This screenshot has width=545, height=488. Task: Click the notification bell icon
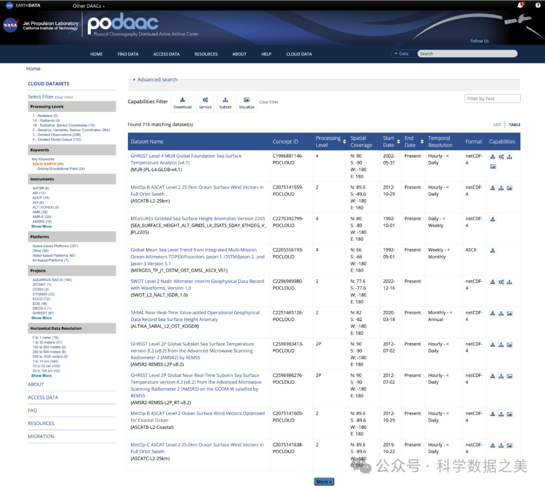pos(520,6)
